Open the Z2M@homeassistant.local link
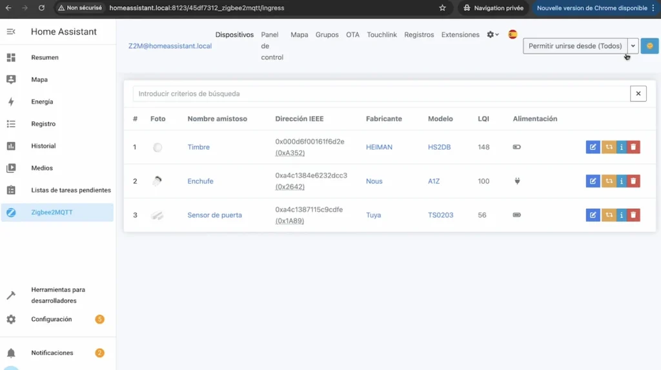Image resolution: width=661 pixels, height=370 pixels. [170, 46]
